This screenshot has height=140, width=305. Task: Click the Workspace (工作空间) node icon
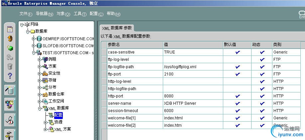pyautogui.click(x=45, y=101)
